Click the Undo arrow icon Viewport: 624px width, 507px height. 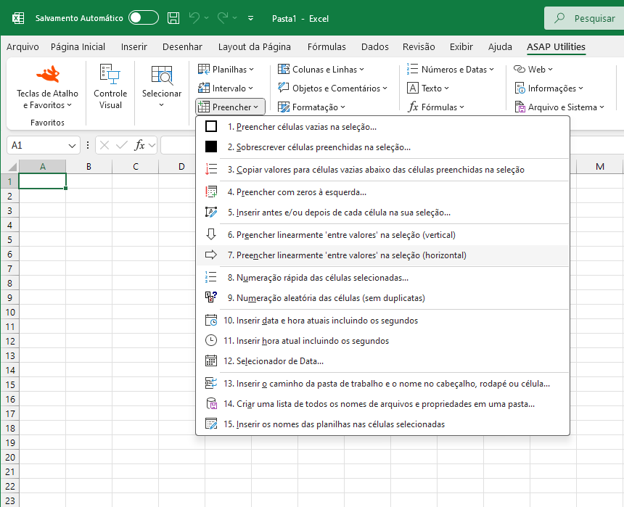tap(194, 18)
